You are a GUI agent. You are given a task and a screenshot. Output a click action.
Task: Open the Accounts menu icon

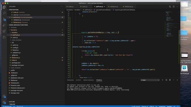(x=4, y=96)
